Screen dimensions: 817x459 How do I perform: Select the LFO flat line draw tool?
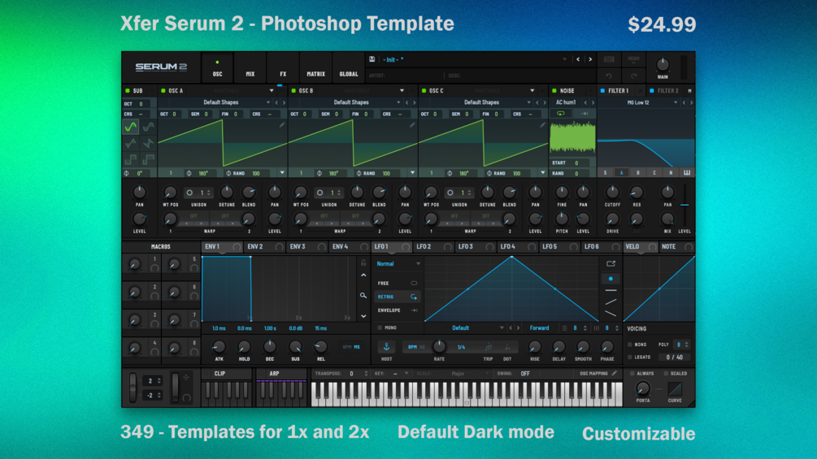(611, 290)
